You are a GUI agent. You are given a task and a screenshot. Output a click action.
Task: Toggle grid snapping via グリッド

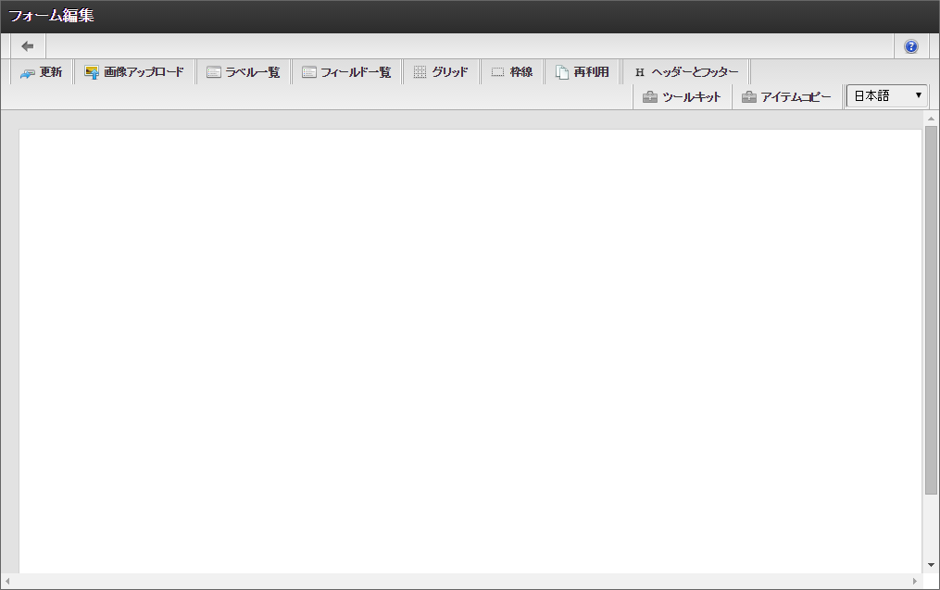pos(442,70)
